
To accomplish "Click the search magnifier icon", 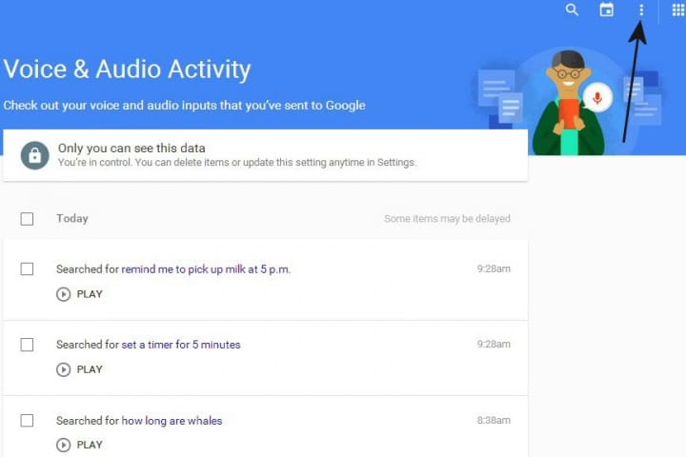I will click(572, 10).
